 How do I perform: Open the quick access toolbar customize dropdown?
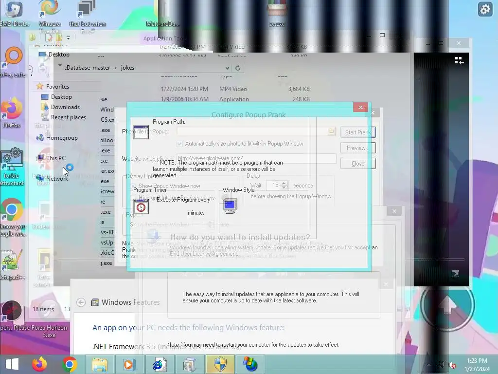68,37
